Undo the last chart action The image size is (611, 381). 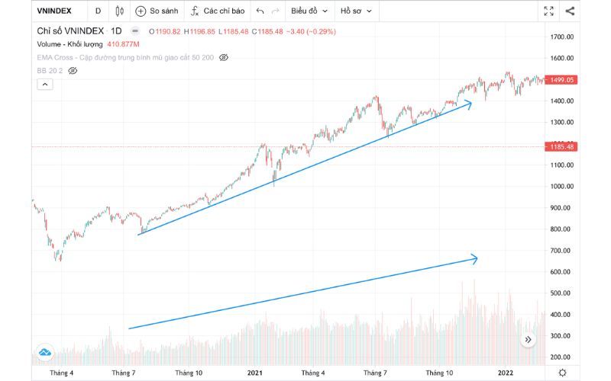coord(260,11)
